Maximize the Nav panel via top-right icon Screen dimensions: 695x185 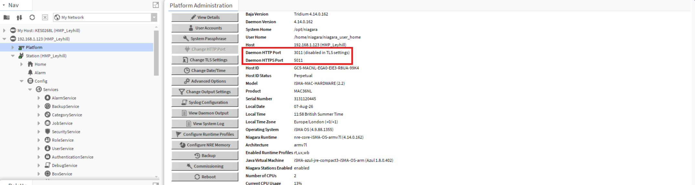click(x=156, y=5)
